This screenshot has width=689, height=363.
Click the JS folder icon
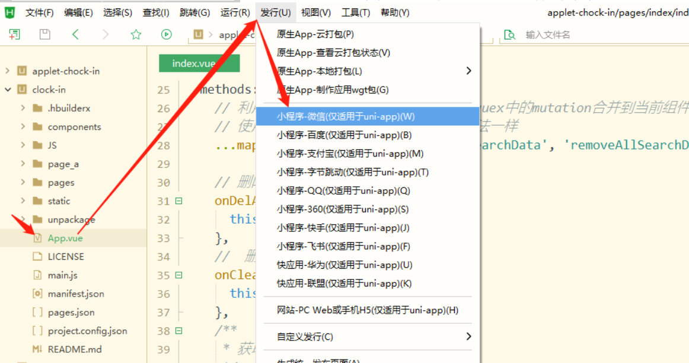click(x=38, y=145)
